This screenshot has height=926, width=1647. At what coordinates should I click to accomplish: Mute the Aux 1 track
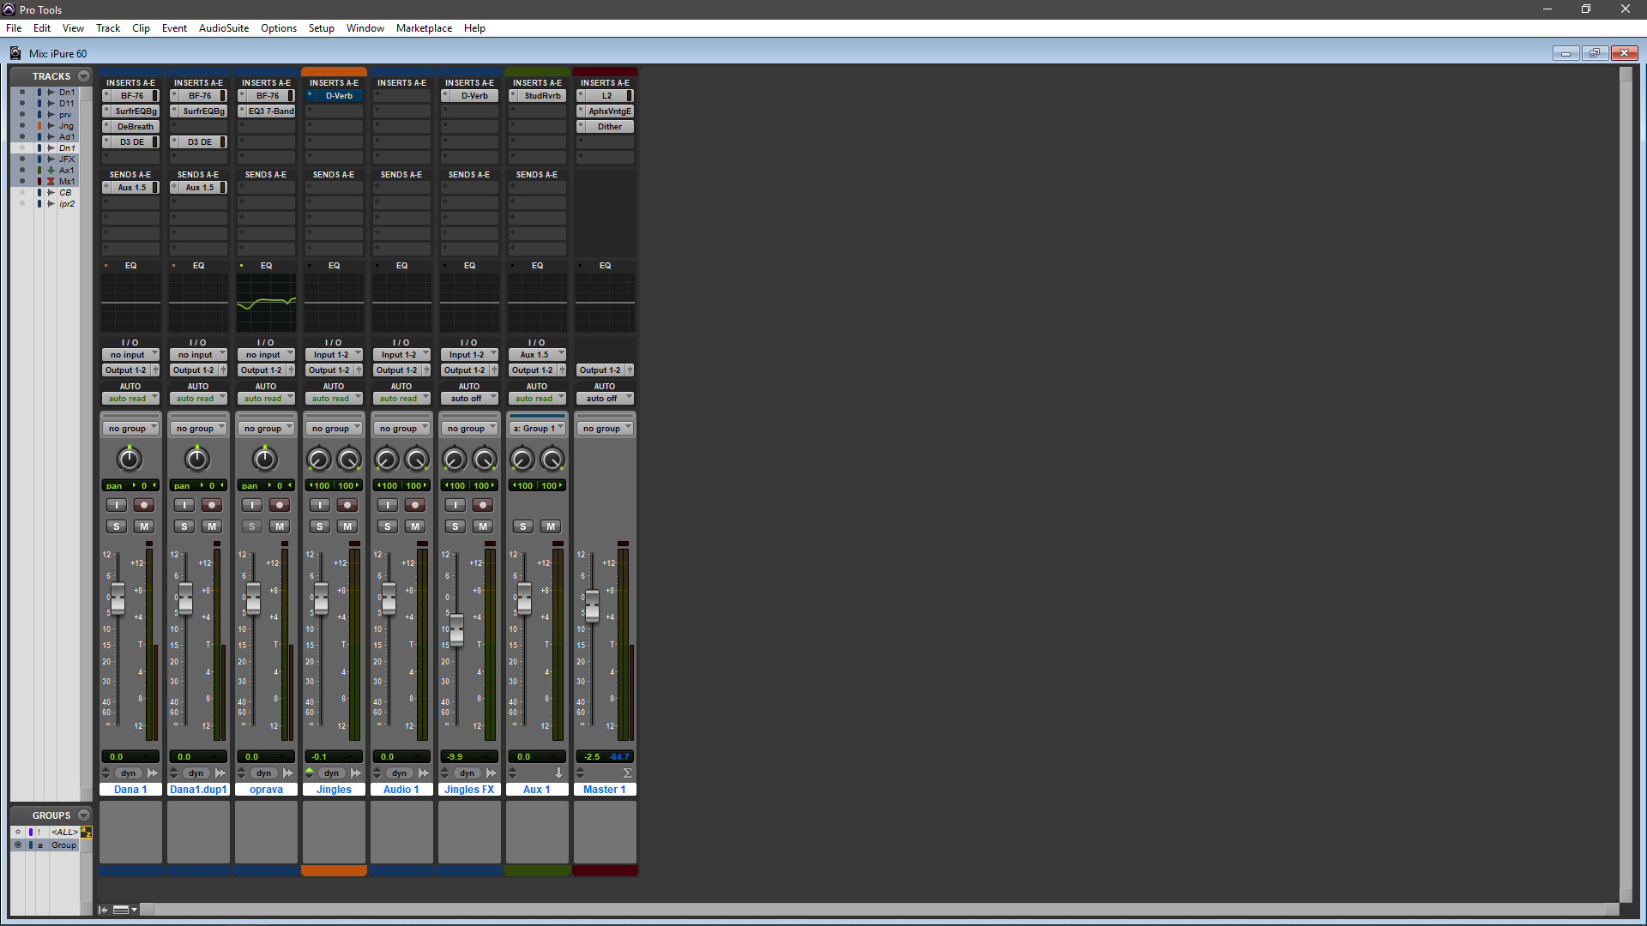click(x=551, y=526)
